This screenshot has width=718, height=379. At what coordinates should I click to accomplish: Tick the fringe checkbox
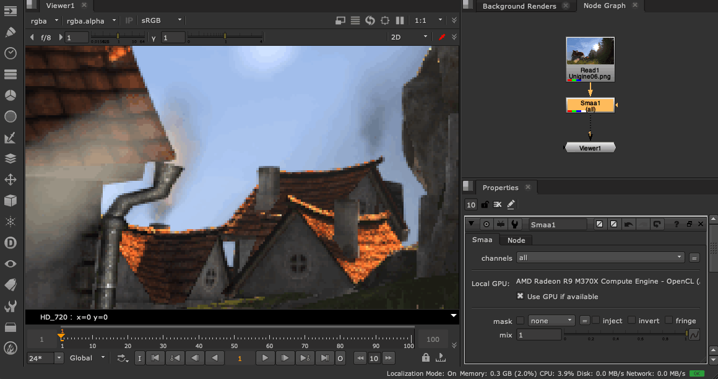click(668, 320)
